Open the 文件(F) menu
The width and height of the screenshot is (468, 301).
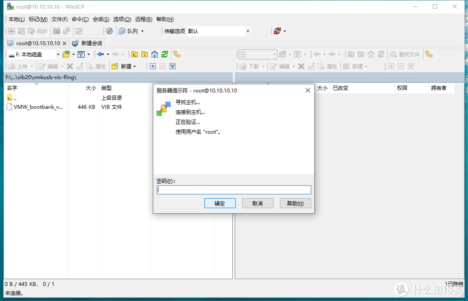59,19
